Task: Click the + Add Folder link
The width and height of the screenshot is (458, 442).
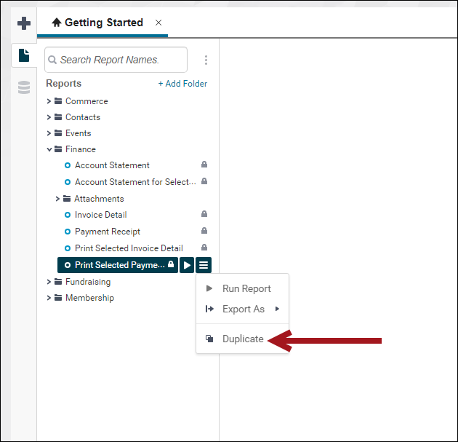Action: tap(182, 84)
